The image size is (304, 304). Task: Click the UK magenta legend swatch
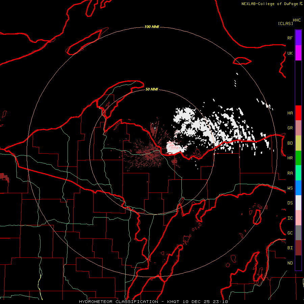[298, 53]
